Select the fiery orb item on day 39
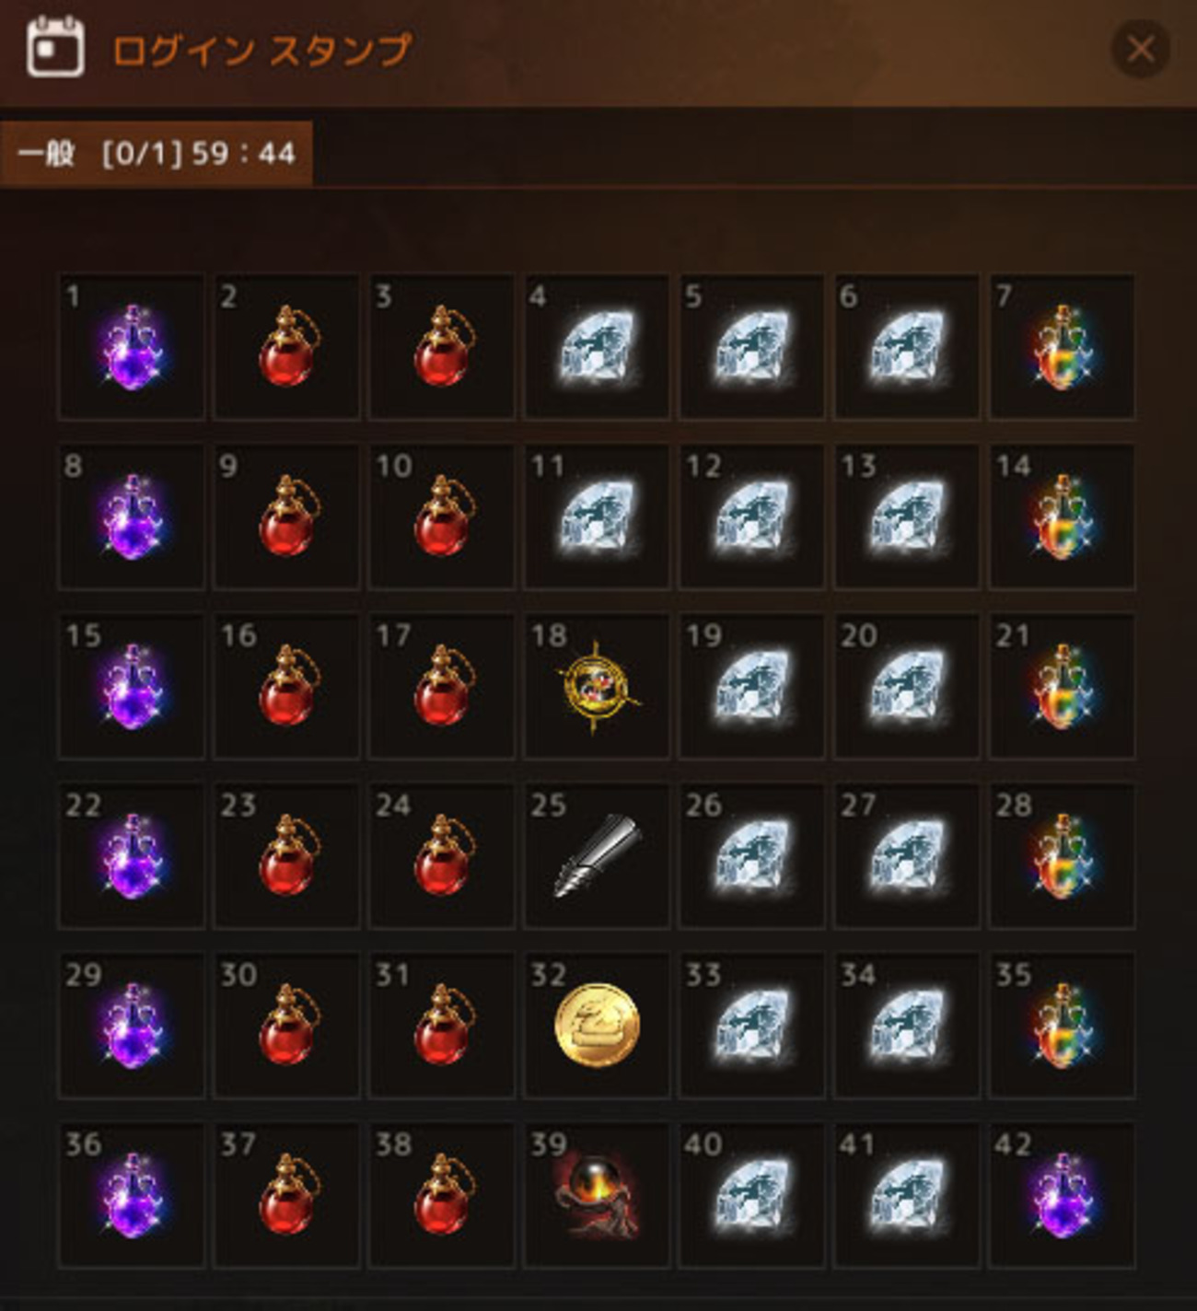The width and height of the screenshot is (1197, 1311). coord(597,1195)
